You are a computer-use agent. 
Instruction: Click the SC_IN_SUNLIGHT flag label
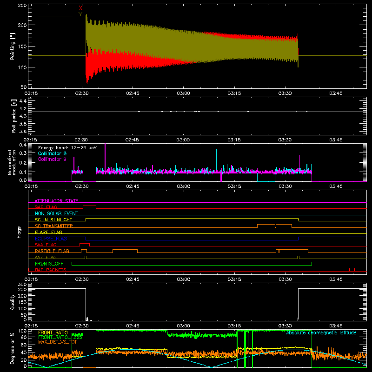pos(53,219)
